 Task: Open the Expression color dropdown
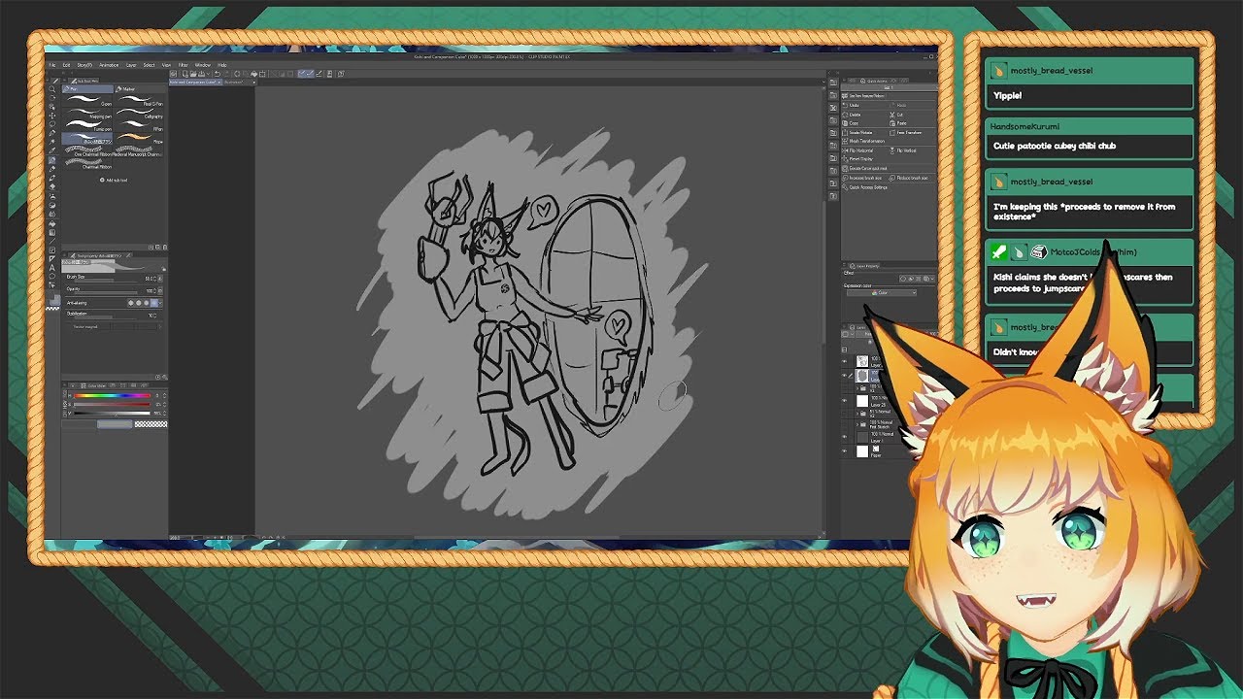(x=882, y=292)
